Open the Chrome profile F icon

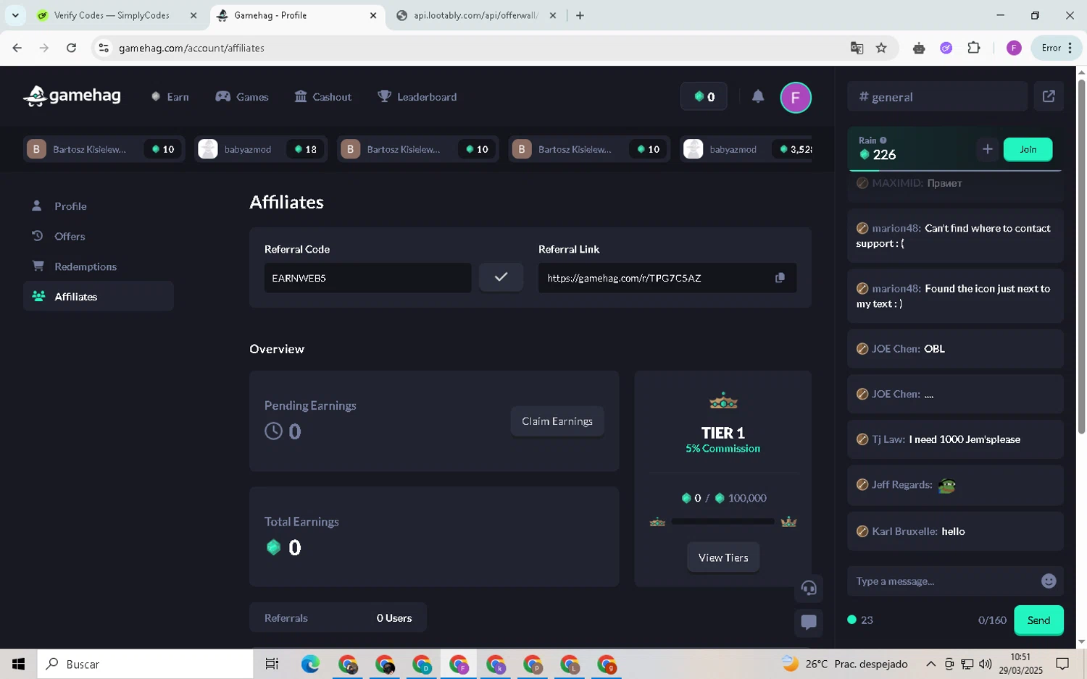(x=1014, y=48)
